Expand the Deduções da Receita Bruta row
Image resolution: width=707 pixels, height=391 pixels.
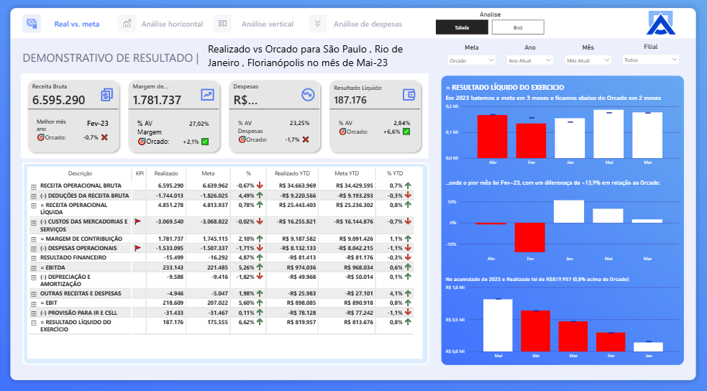33,196
